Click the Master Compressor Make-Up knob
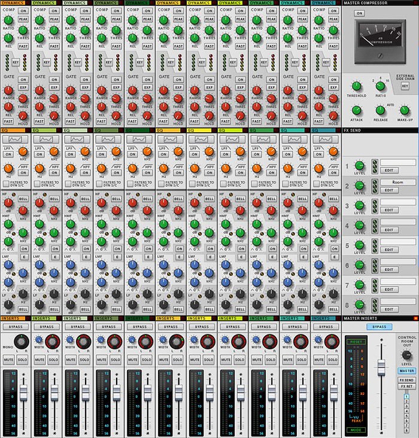419x438 pixels. [x=404, y=111]
